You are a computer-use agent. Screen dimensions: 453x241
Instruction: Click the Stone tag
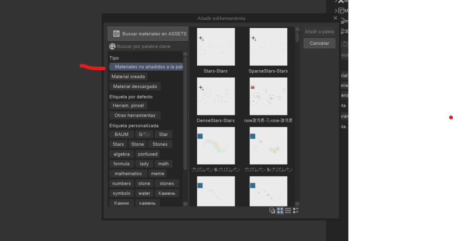coord(137,144)
